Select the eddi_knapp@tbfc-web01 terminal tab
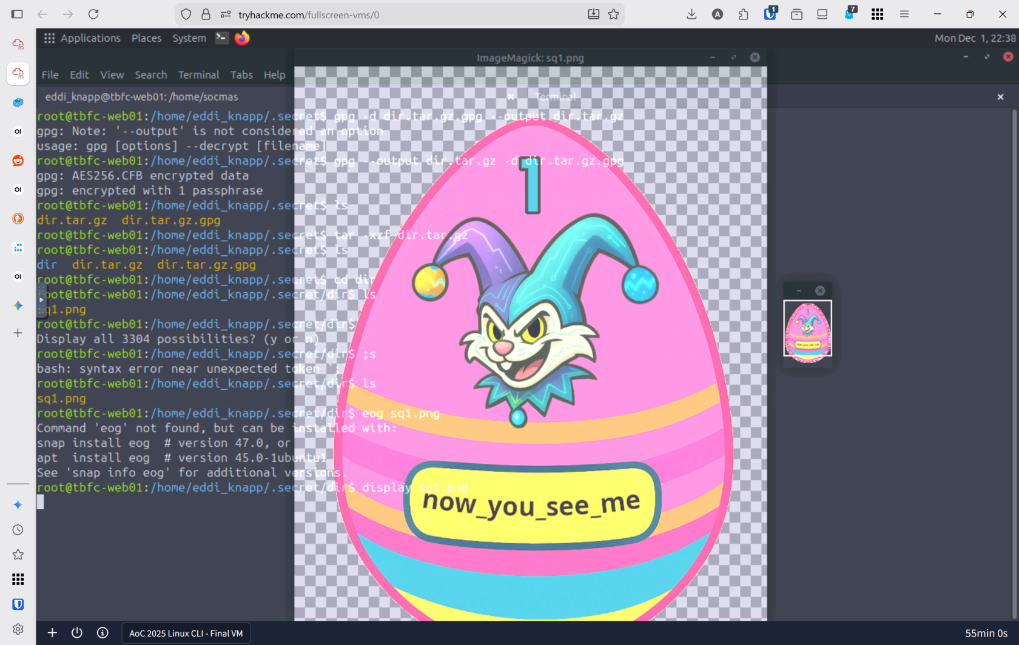 pyautogui.click(x=142, y=96)
